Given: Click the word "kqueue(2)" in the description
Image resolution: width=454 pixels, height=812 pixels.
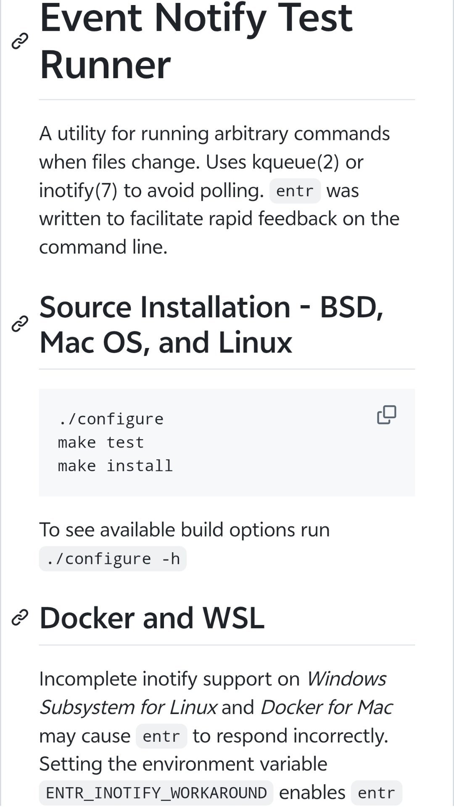Looking at the screenshot, I should click(295, 162).
